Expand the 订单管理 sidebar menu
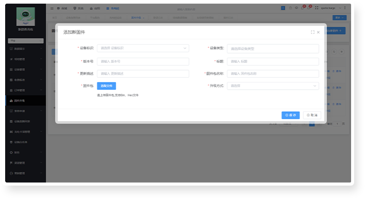Screen dimensions: 365x198 (26, 90)
